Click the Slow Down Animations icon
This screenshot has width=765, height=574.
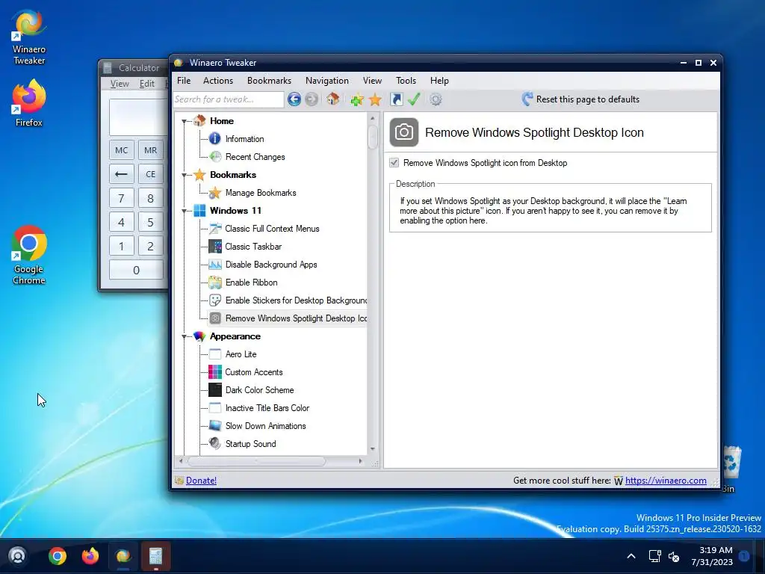pyautogui.click(x=215, y=425)
